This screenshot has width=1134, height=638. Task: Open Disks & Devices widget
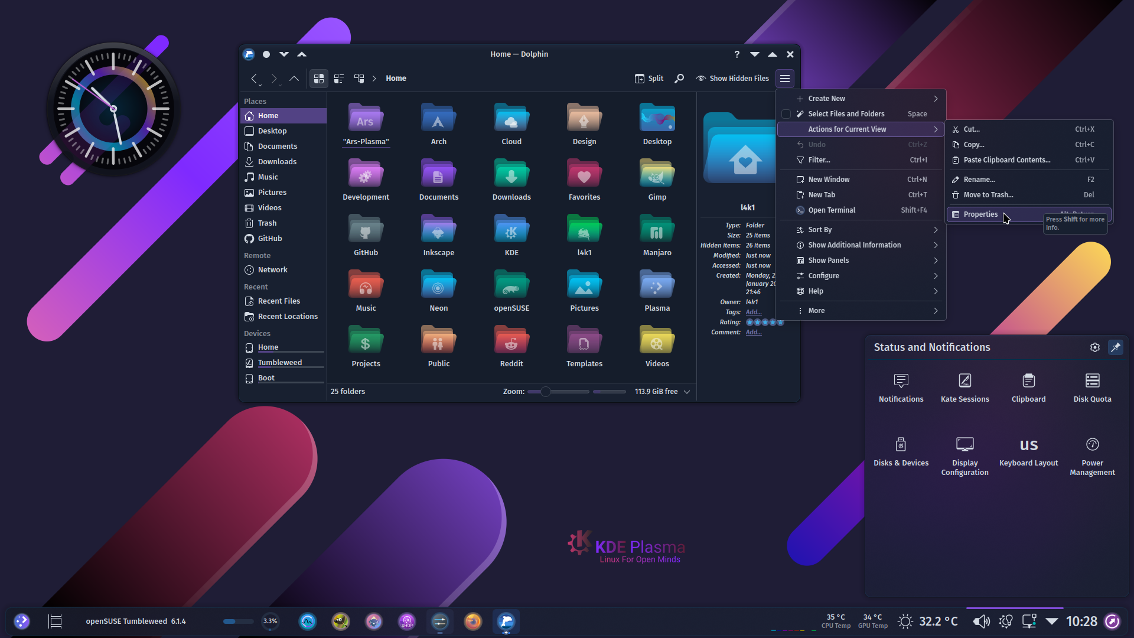click(901, 452)
